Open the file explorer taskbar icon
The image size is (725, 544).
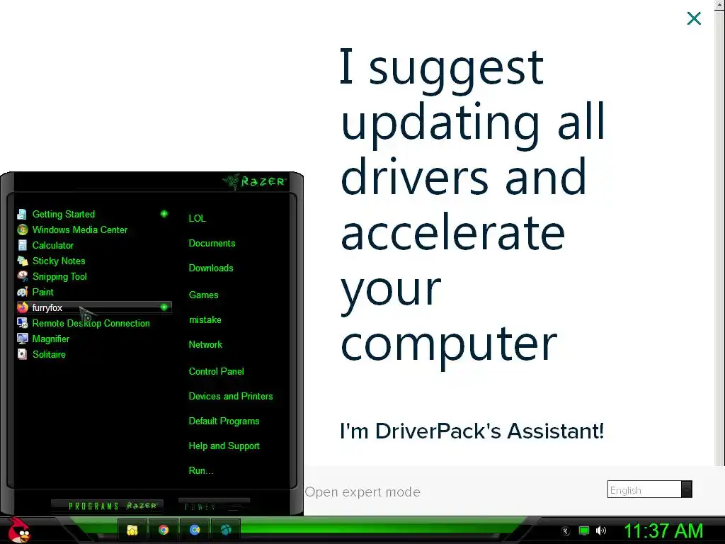coord(132,530)
